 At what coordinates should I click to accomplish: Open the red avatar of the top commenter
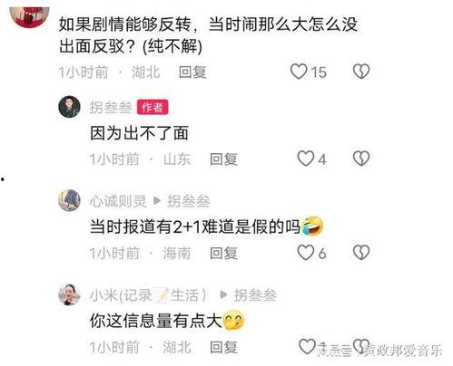(29, 16)
